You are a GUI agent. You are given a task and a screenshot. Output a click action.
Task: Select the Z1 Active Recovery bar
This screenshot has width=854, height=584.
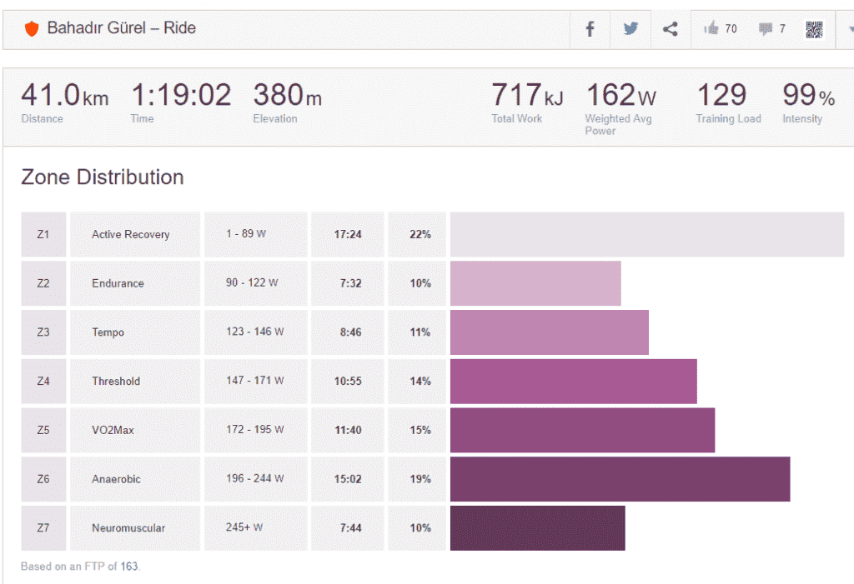click(x=646, y=234)
